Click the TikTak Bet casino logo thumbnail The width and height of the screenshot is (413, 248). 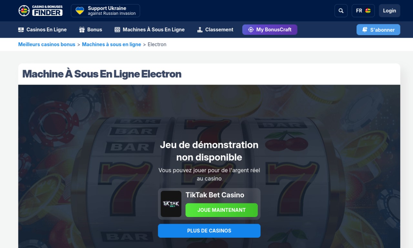tap(171, 204)
